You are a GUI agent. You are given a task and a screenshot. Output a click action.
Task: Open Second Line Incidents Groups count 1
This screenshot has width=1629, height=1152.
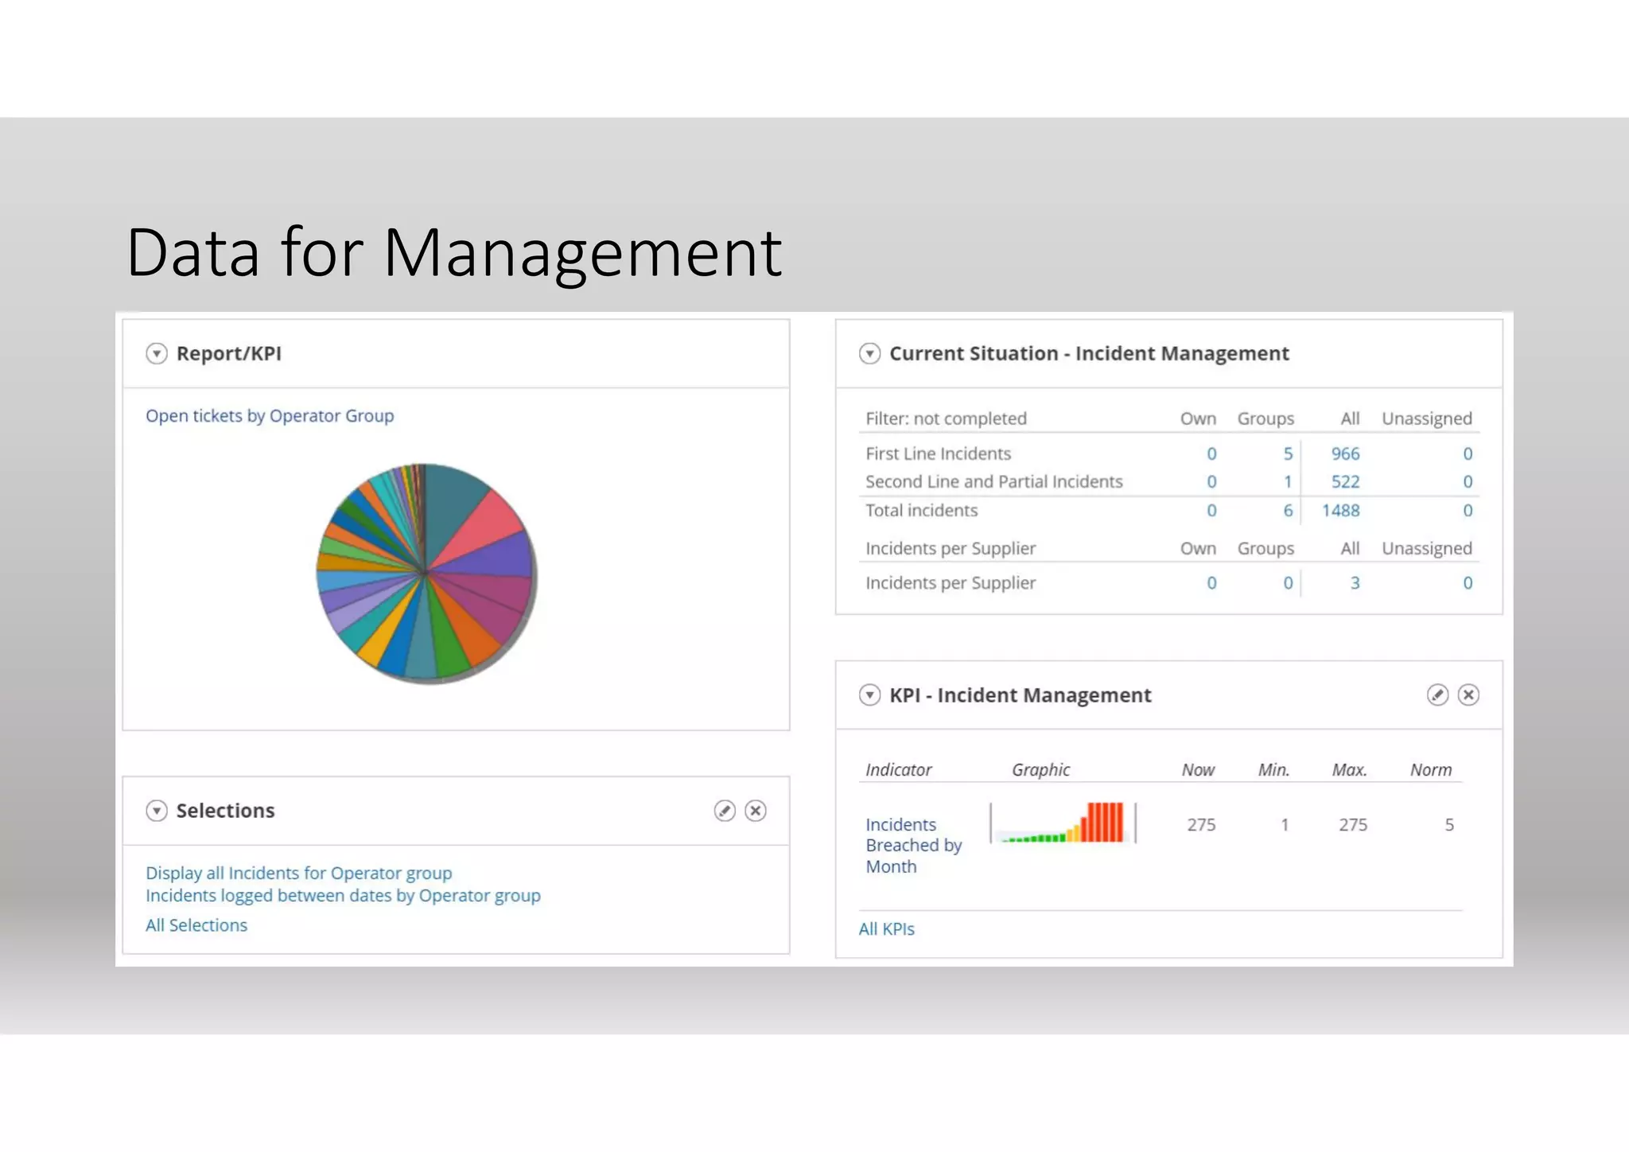pyautogui.click(x=1288, y=481)
